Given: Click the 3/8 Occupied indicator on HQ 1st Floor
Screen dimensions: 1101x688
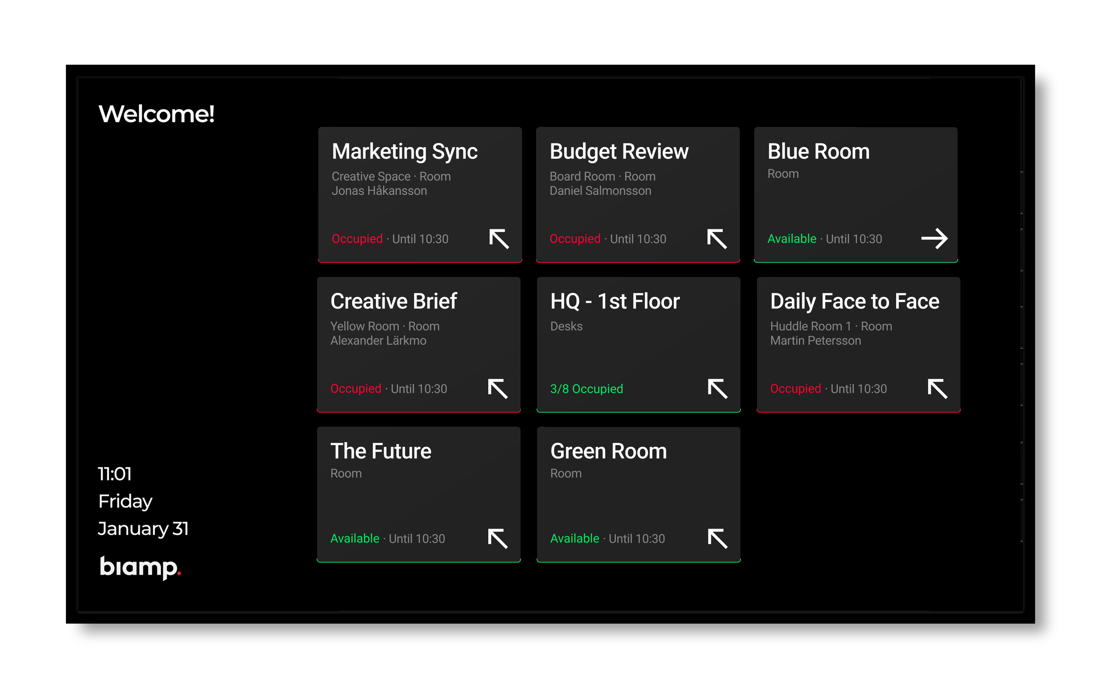Looking at the screenshot, I should tap(586, 389).
